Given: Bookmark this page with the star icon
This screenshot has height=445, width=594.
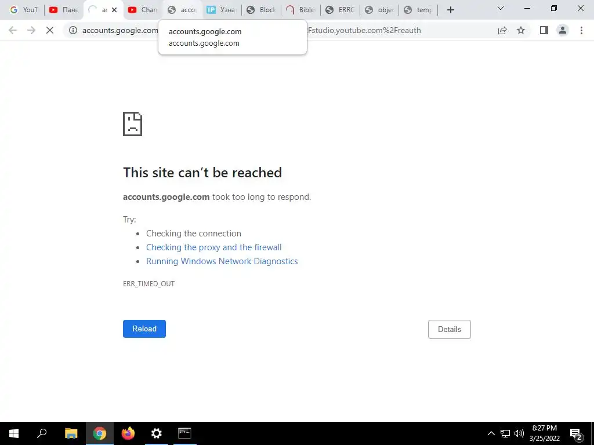Looking at the screenshot, I should (521, 30).
